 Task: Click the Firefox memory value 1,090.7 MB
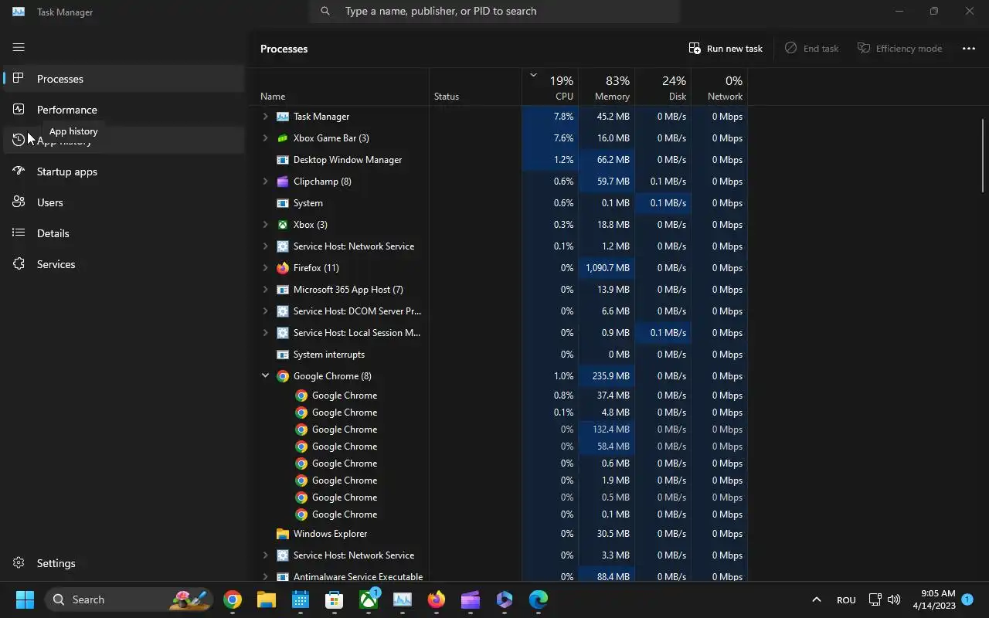pos(607,268)
